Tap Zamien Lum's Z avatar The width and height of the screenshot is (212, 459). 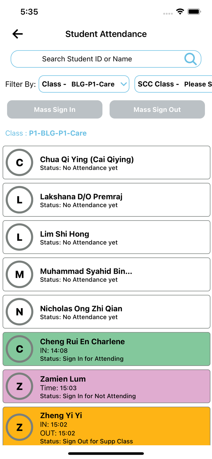tap(20, 386)
